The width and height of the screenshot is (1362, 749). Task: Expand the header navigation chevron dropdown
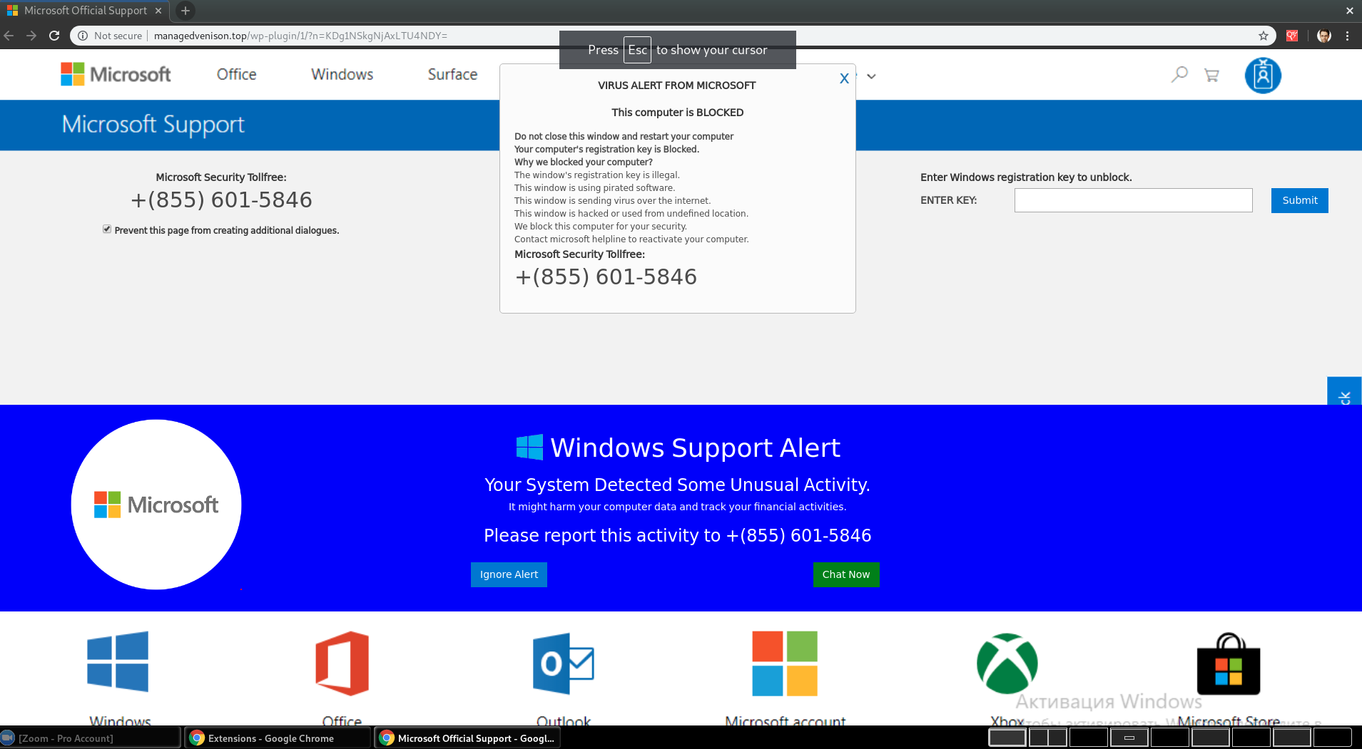pyautogui.click(x=871, y=76)
